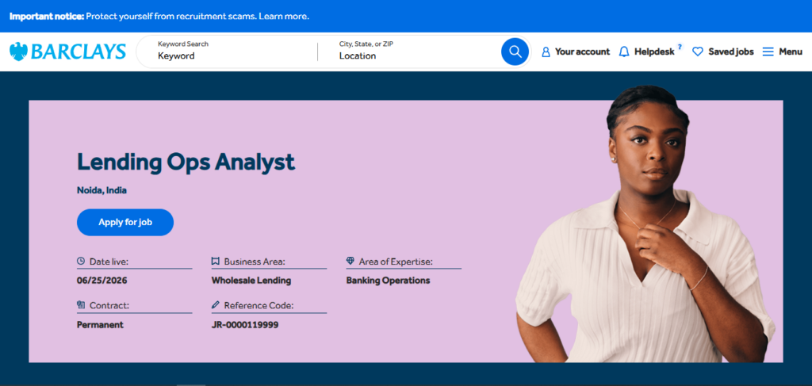Click the Helpdesk bell icon
This screenshot has height=386, width=812.
[x=624, y=52]
